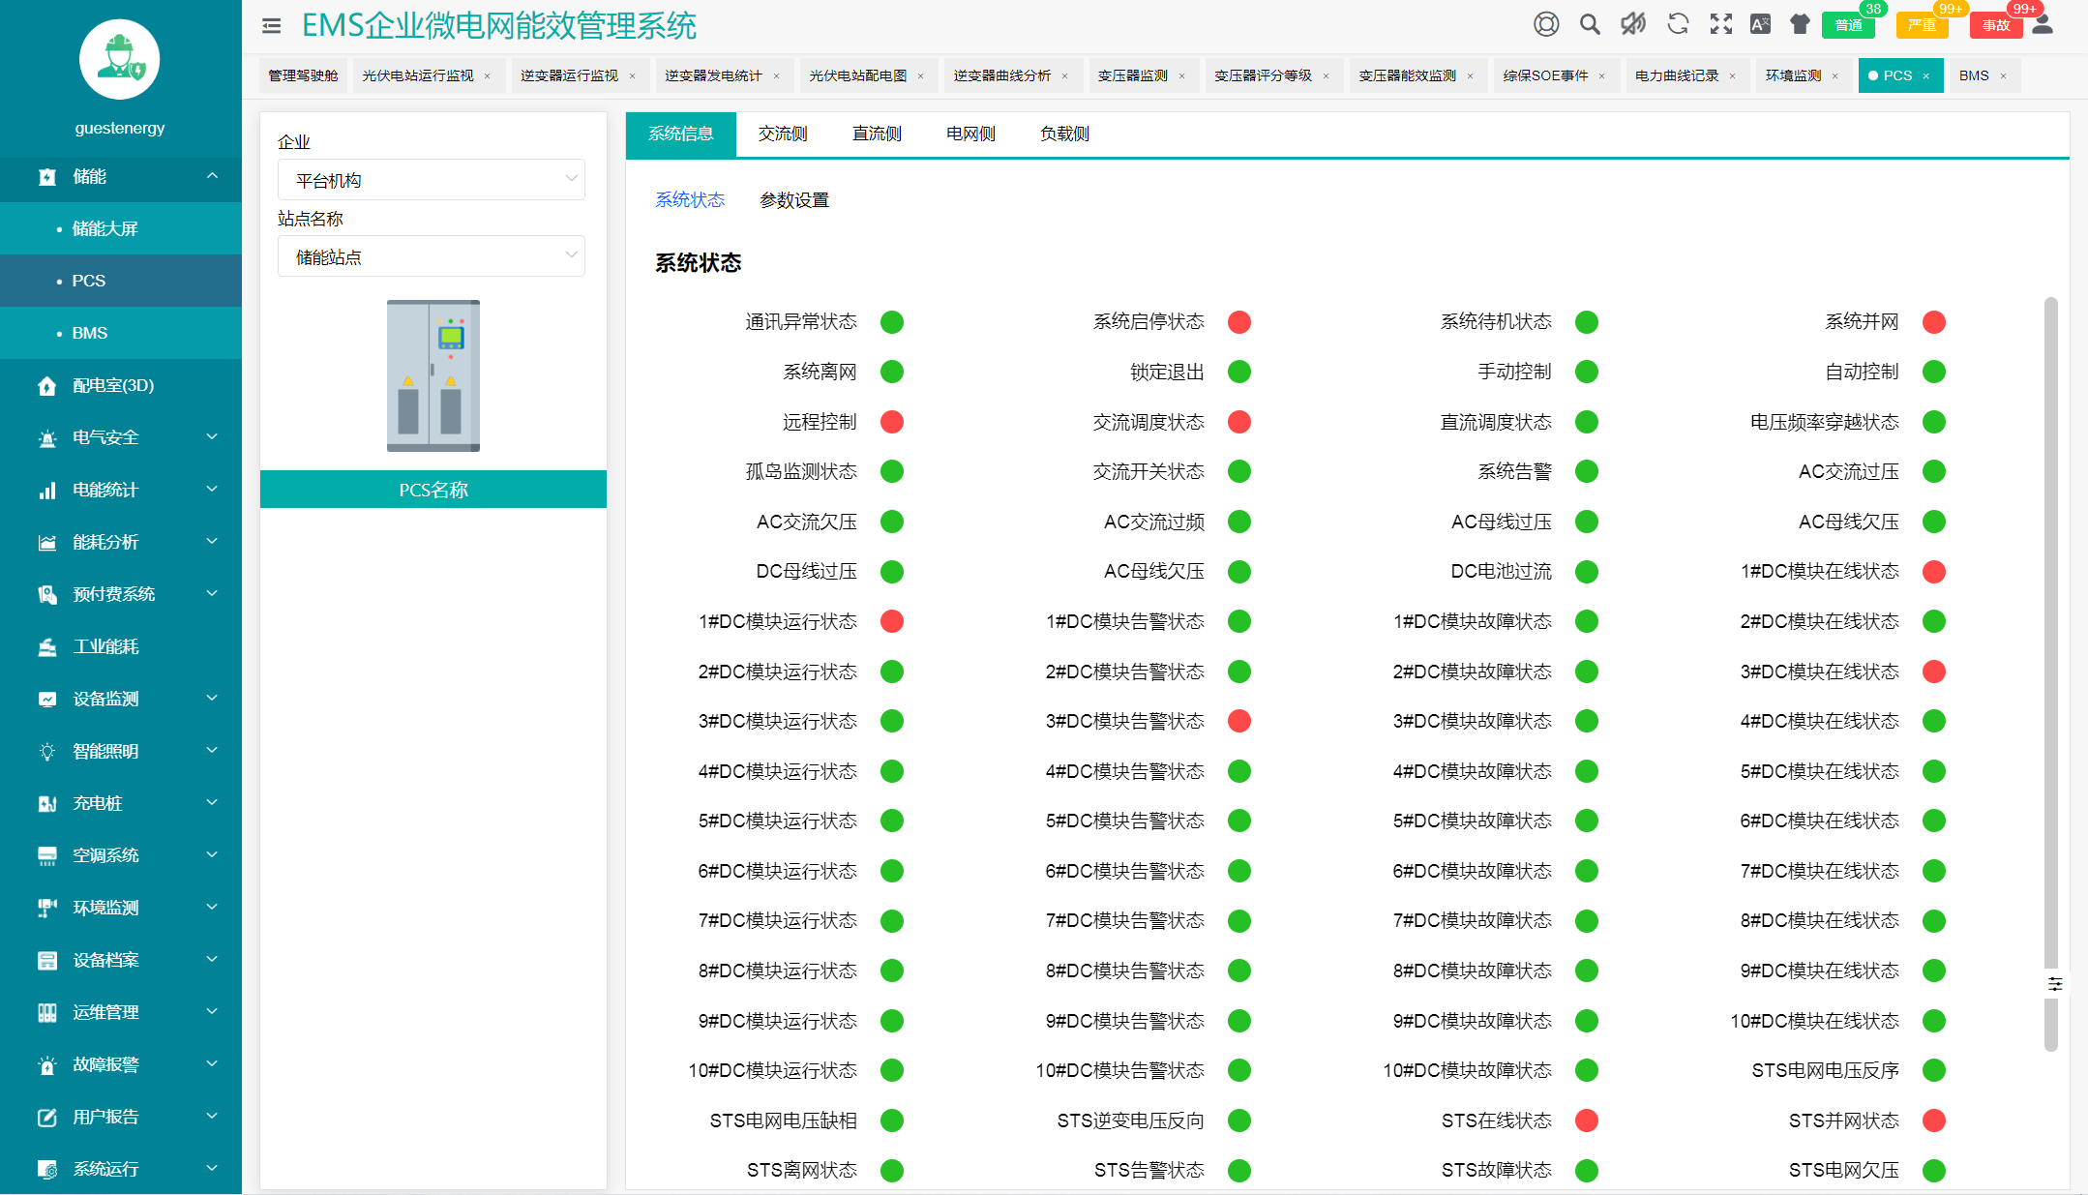
Task: Click the PCS cabinet device image
Action: (x=433, y=375)
